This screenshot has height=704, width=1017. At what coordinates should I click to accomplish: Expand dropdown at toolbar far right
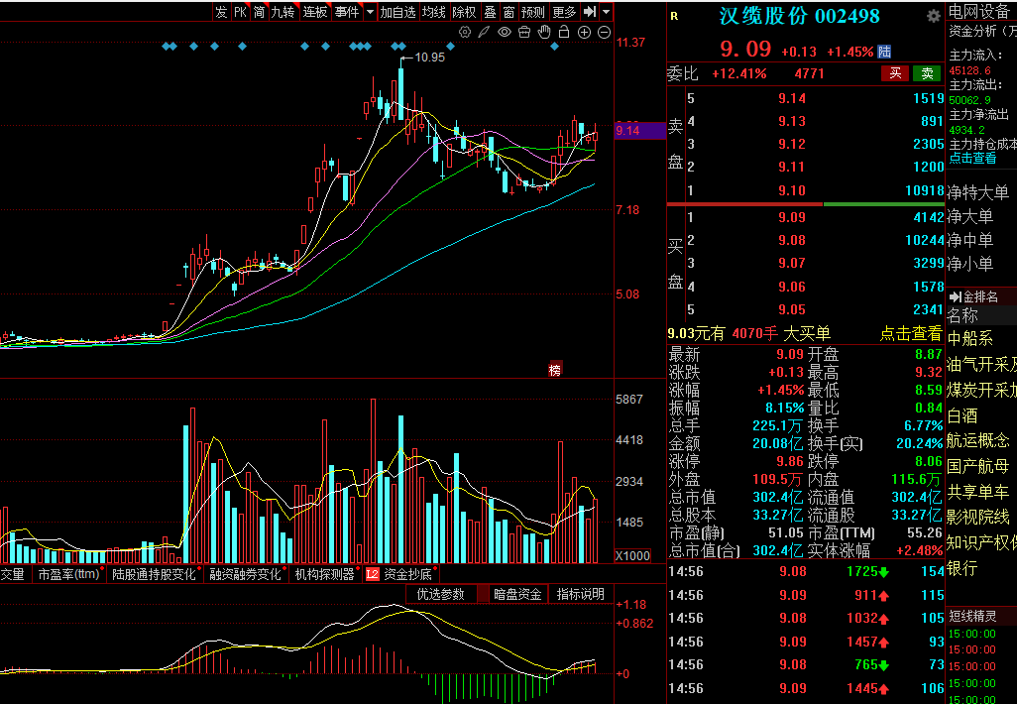click(x=606, y=12)
